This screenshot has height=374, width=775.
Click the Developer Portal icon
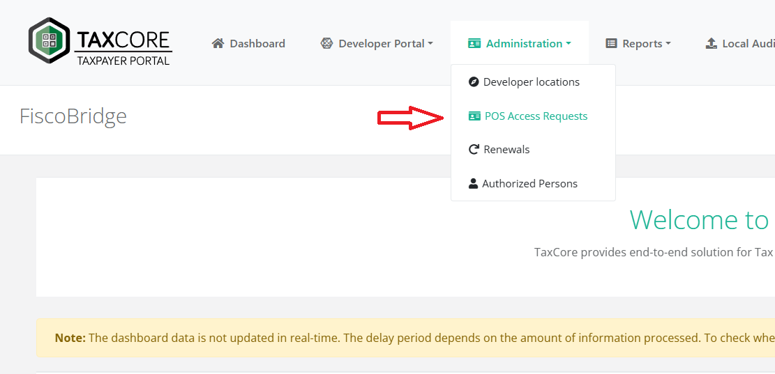[326, 43]
